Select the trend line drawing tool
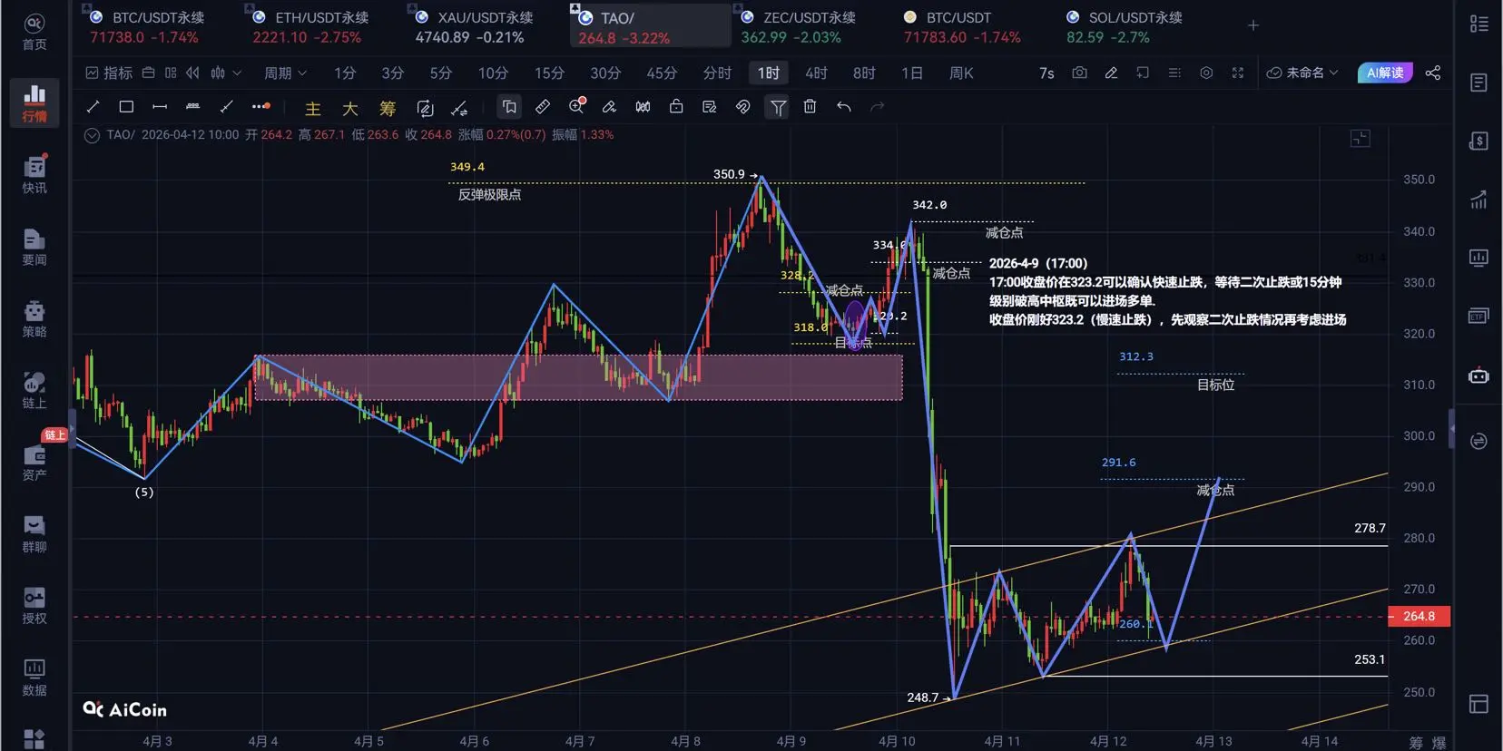Screen dimensions: 1503x751 93,107
